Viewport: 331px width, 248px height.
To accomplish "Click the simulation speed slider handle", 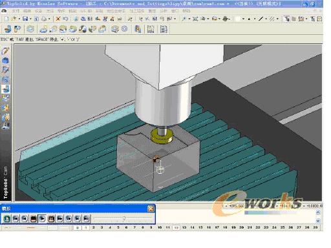I will pyautogui.click(x=124, y=218).
